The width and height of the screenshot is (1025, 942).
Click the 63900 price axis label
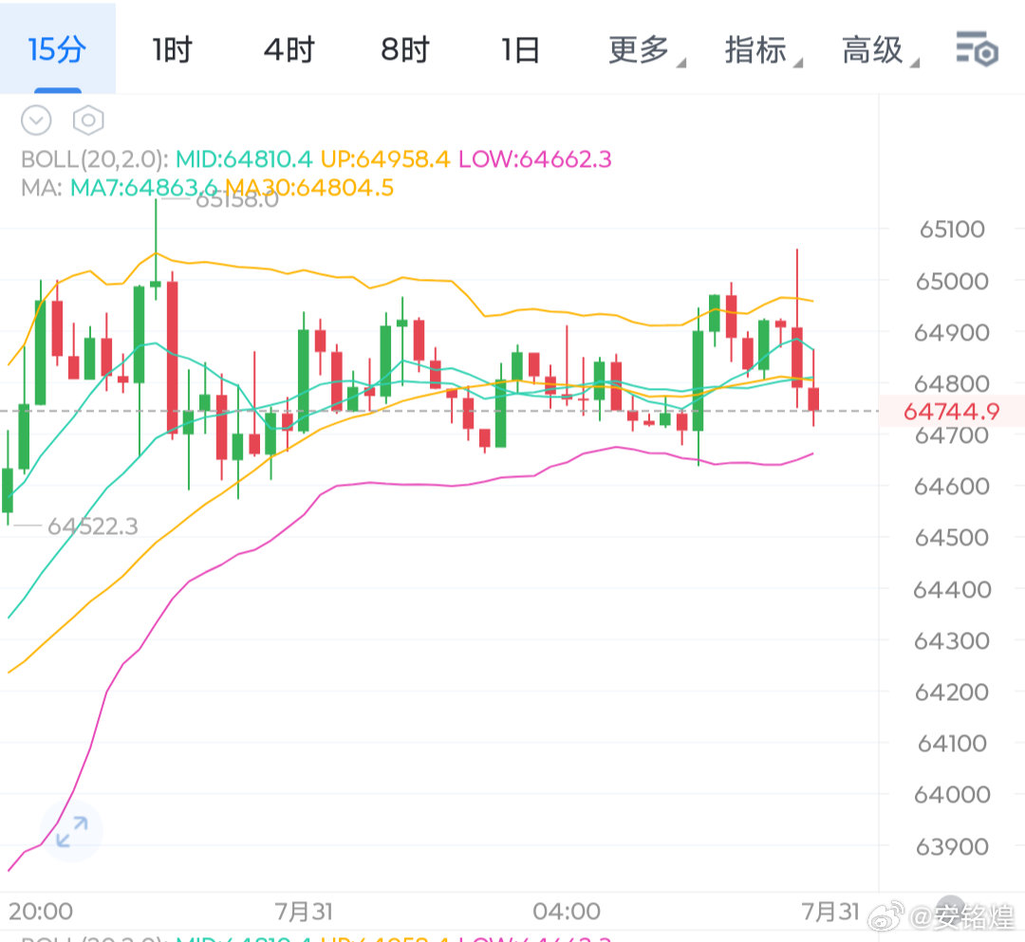coord(951,847)
